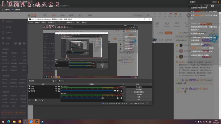
Task: Remove selected source with minus icon
Action: point(33,100)
